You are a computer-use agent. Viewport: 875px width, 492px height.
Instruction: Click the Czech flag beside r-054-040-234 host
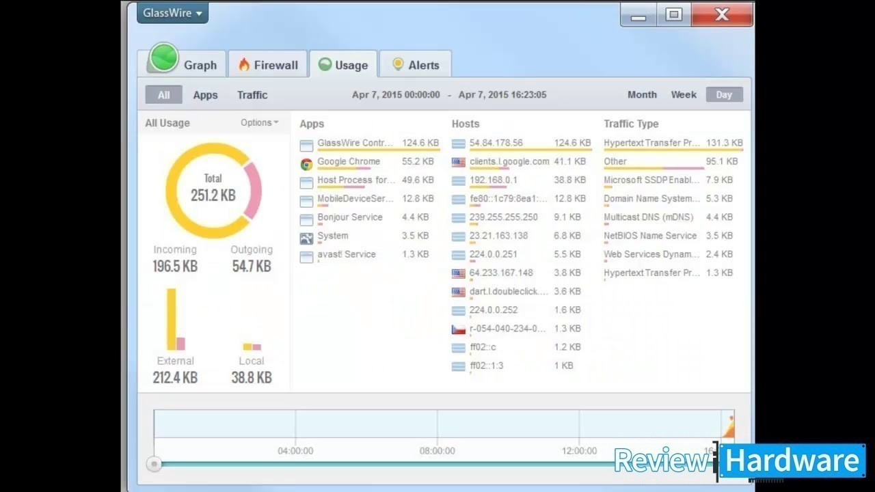coord(459,329)
